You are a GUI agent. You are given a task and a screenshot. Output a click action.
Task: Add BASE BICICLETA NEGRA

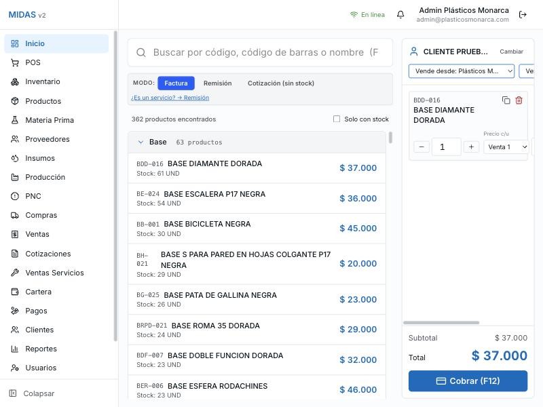click(x=257, y=229)
